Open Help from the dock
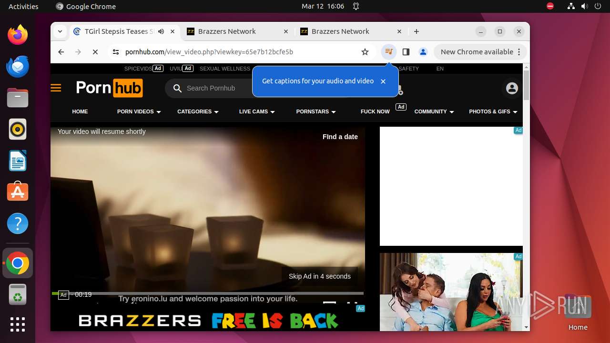 tap(18, 223)
